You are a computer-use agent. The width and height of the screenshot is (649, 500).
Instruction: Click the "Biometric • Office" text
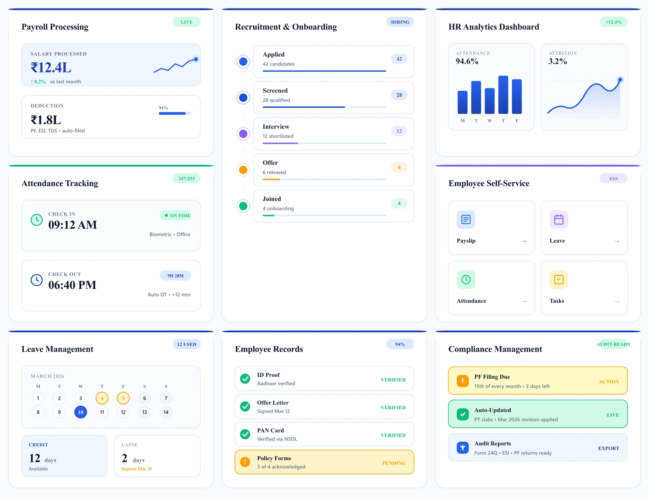pyautogui.click(x=170, y=234)
